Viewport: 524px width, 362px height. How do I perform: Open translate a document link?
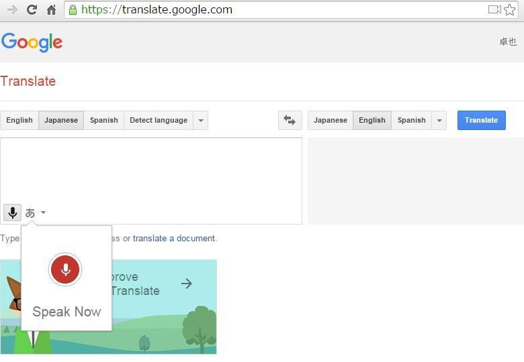click(x=175, y=239)
